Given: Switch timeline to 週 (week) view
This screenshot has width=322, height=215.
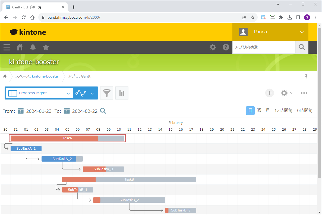Looking at the screenshot, I should pyautogui.click(x=259, y=111).
